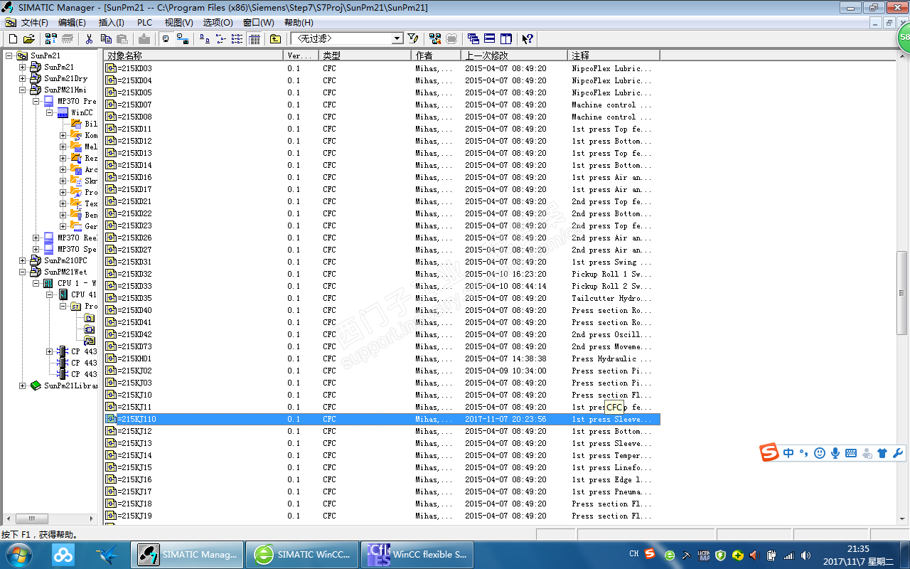Sort by the 上一次修改 column header
The width and height of the screenshot is (910, 569).
click(x=515, y=55)
